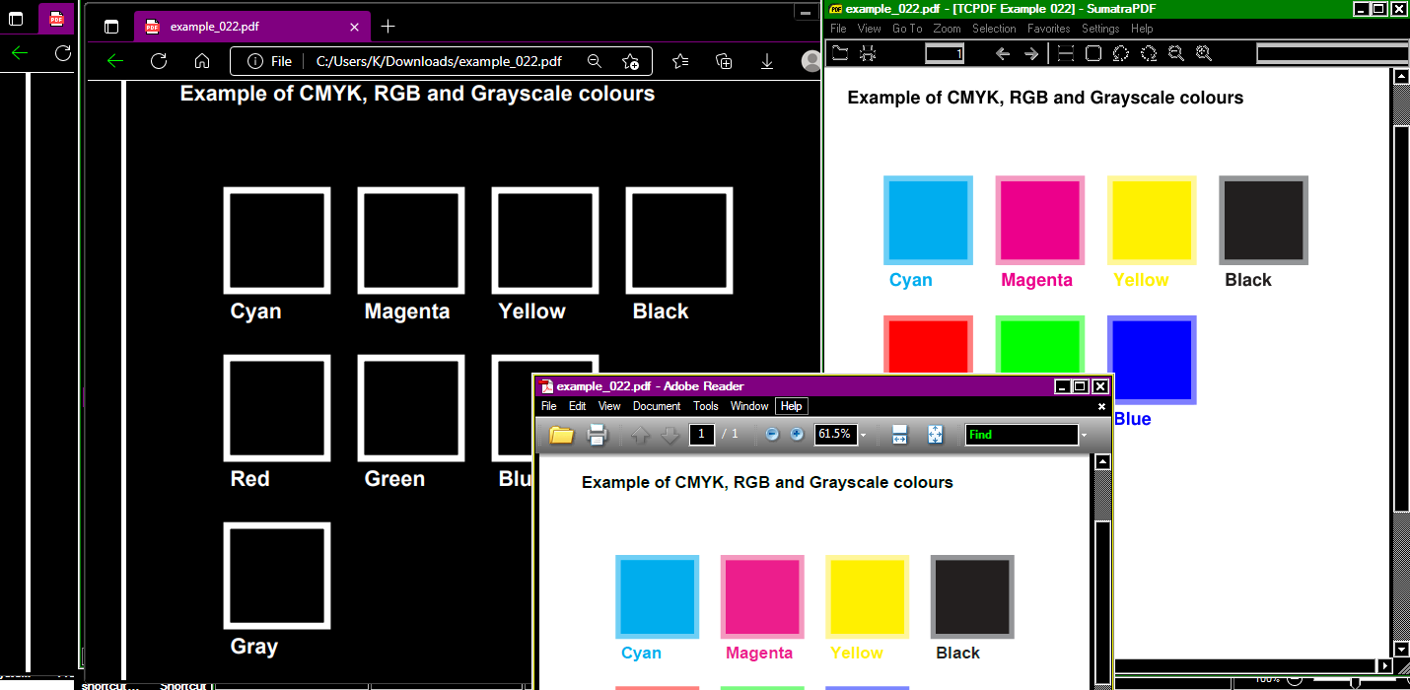
Task: Click Home icon in Edge browser
Action: tap(202, 61)
